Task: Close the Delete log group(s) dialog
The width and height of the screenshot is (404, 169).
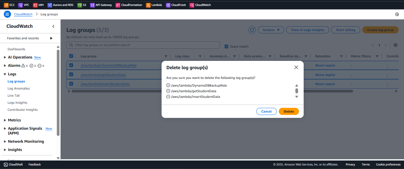Action: pyautogui.click(x=296, y=67)
